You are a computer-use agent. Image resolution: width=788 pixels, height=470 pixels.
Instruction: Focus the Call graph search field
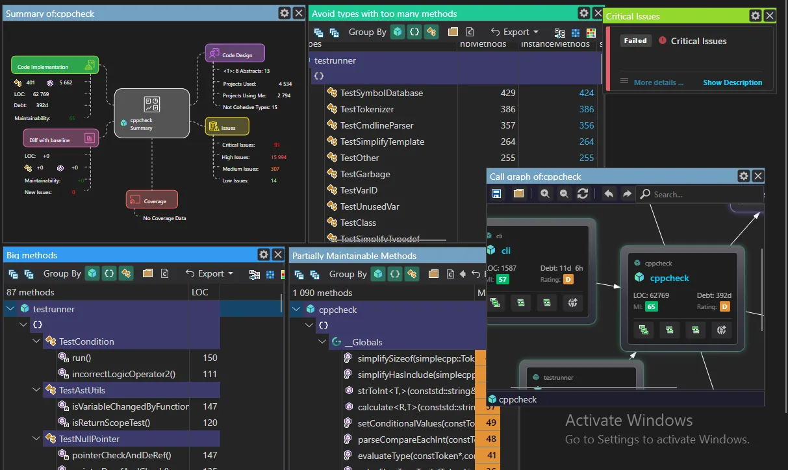pyautogui.click(x=699, y=194)
